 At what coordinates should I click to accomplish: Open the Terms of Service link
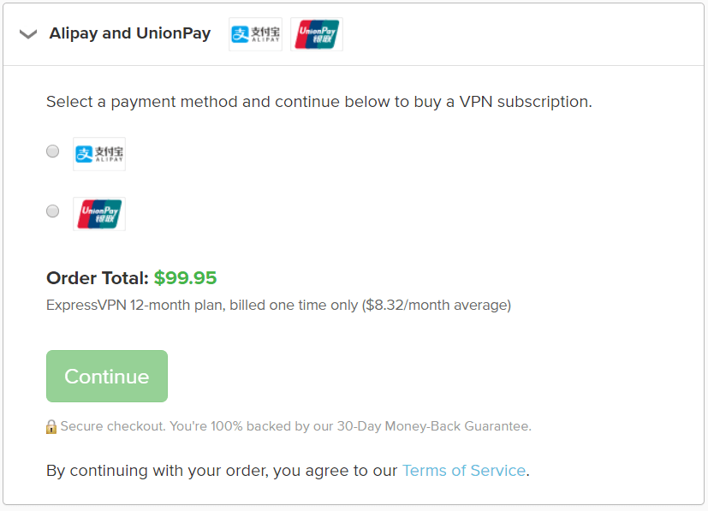(x=464, y=471)
